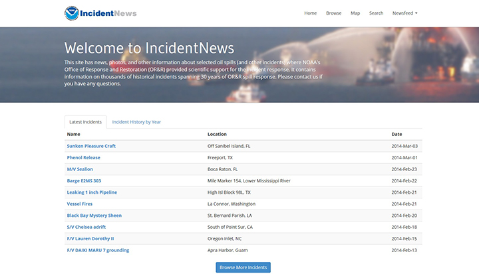Click the date 2014-Mar-03
The width and height of the screenshot is (479, 274).
404,146
